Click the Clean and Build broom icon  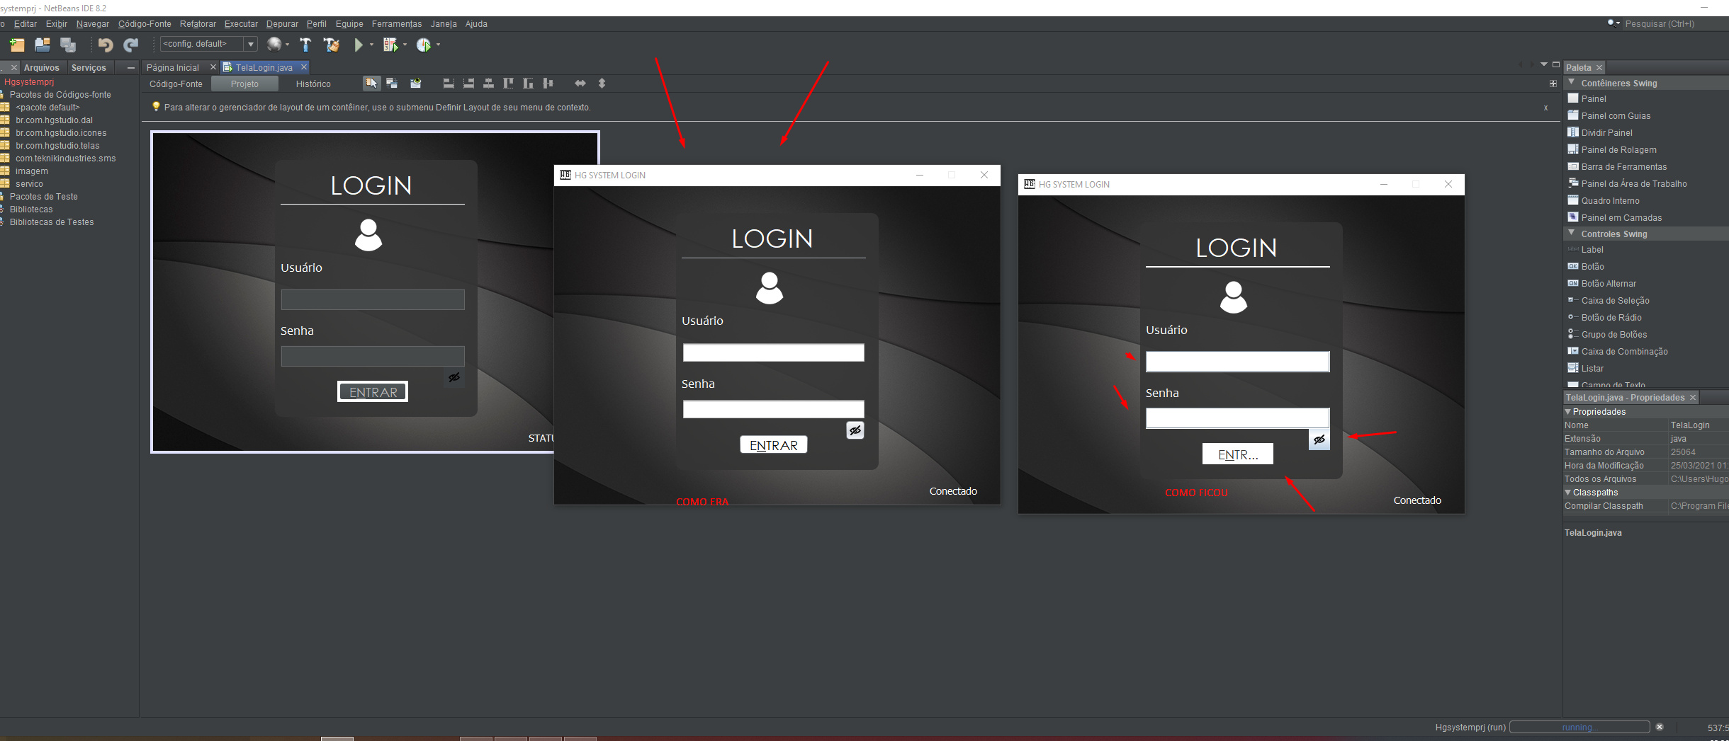pyautogui.click(x=331, y=45)
